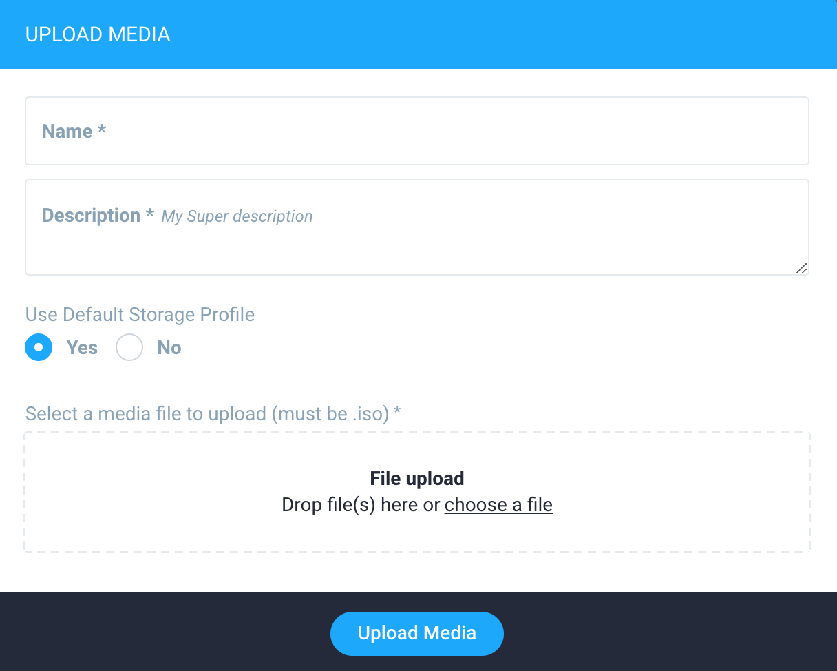Click the "Name *" field label
837x671 pixels.
pos(74,131)
